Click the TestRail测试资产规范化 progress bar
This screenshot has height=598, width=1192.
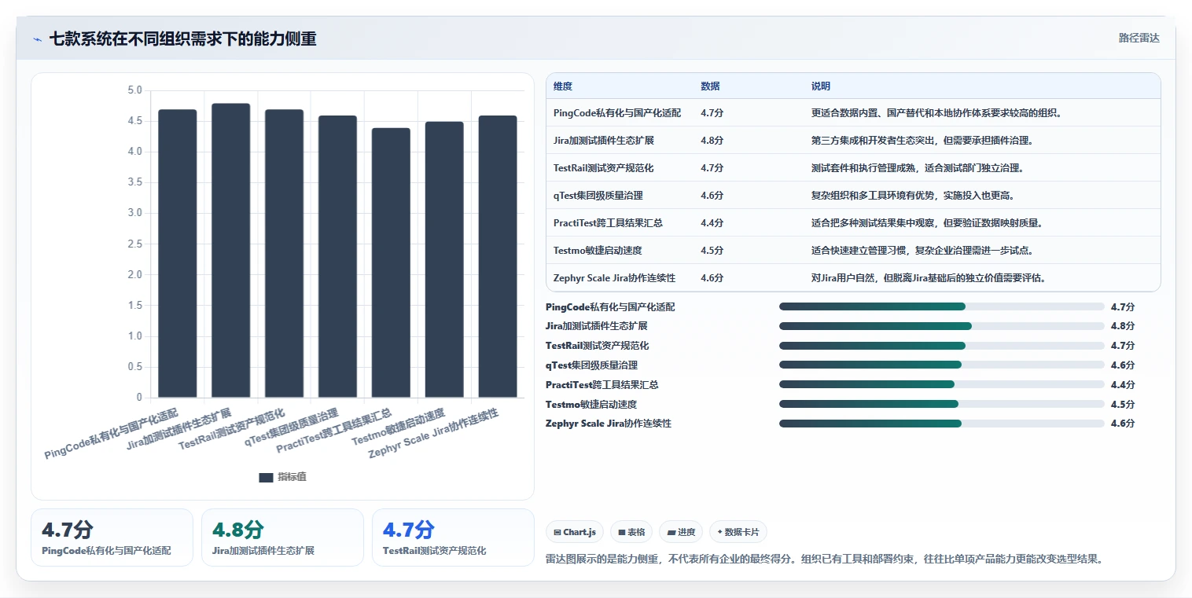click(942, 346)
